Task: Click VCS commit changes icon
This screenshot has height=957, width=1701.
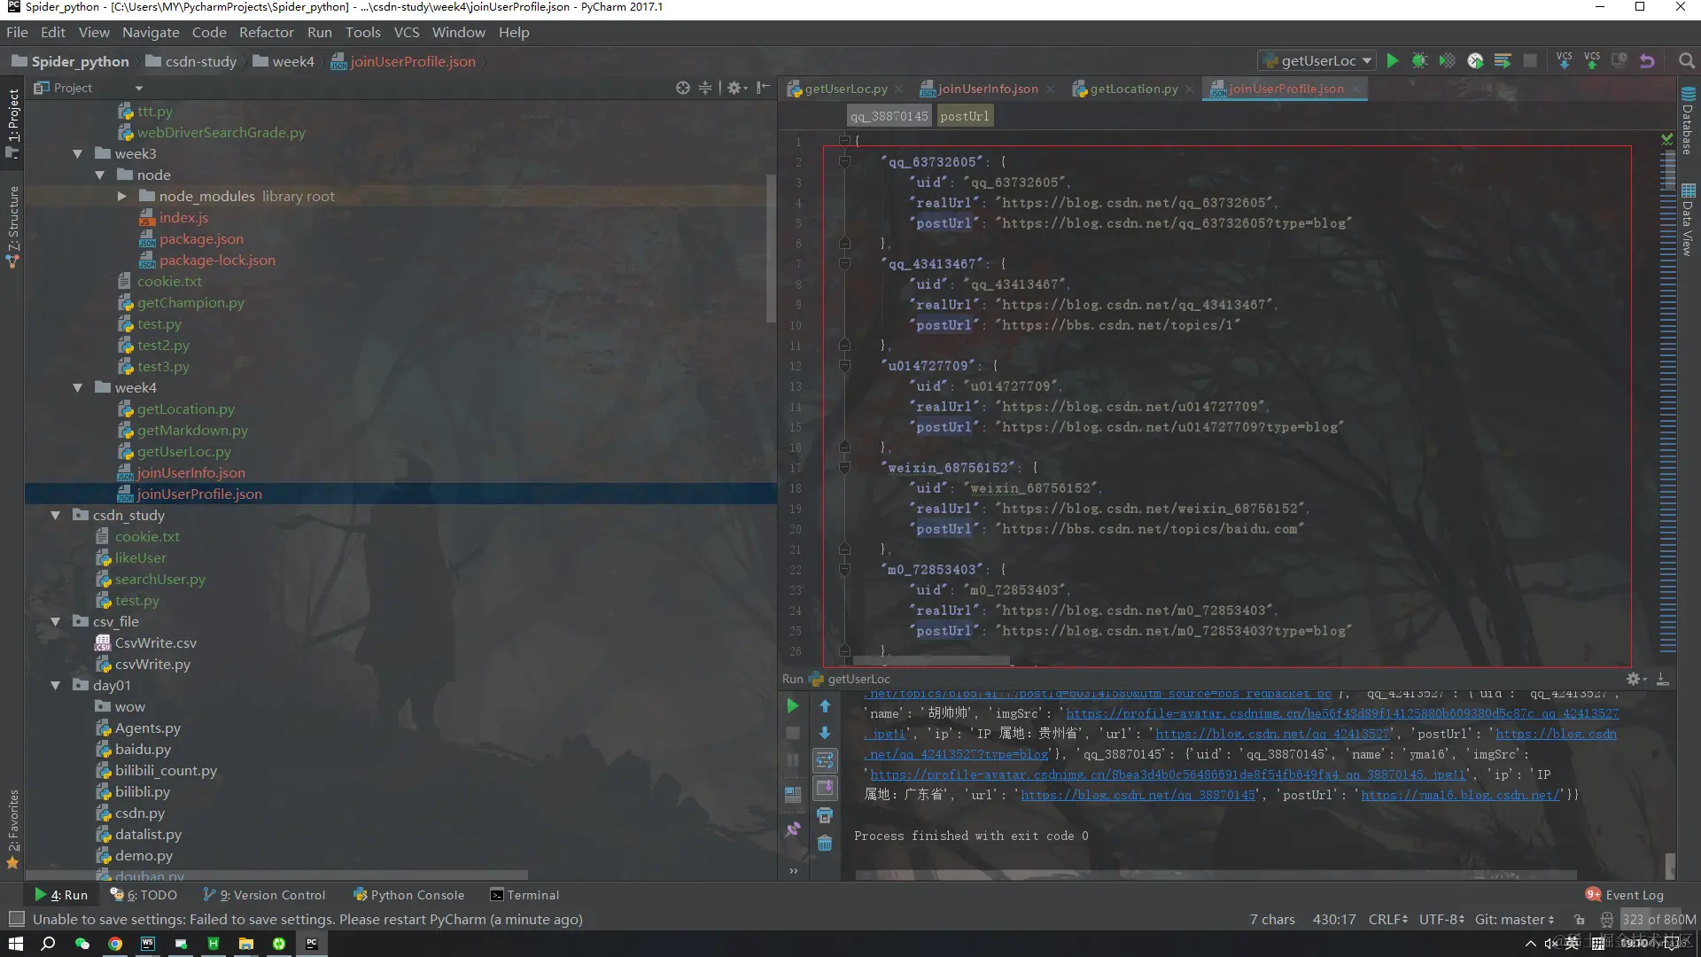Action: pos(1592,61)
